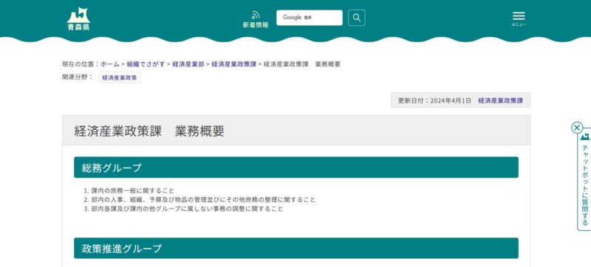This screenshot has width=591, height=267.
Task: Click current breadcrumb text 経済産業政策課 業務概要
Action: pyautogui.click(x=302, y=64)
